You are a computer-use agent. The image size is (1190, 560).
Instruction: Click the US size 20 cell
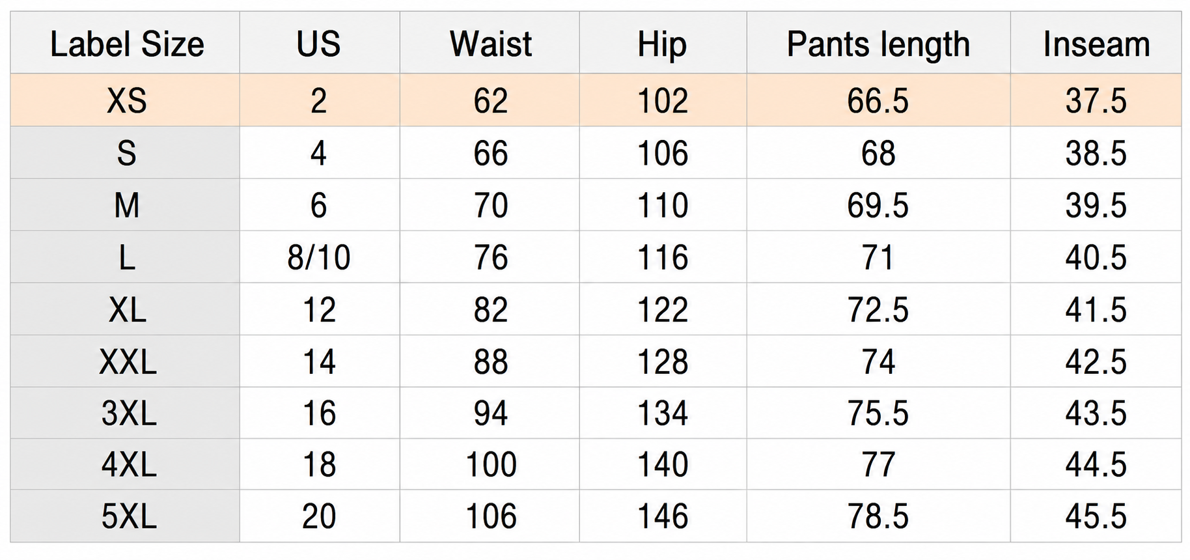(320, 516)
